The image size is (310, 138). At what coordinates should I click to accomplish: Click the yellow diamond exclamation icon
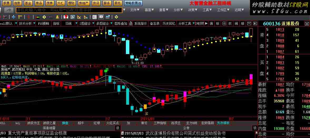tap(44, 17)
